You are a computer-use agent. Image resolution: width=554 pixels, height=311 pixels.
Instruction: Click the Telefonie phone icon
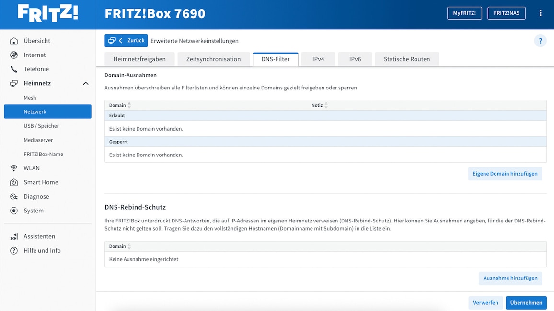point(14,69)
